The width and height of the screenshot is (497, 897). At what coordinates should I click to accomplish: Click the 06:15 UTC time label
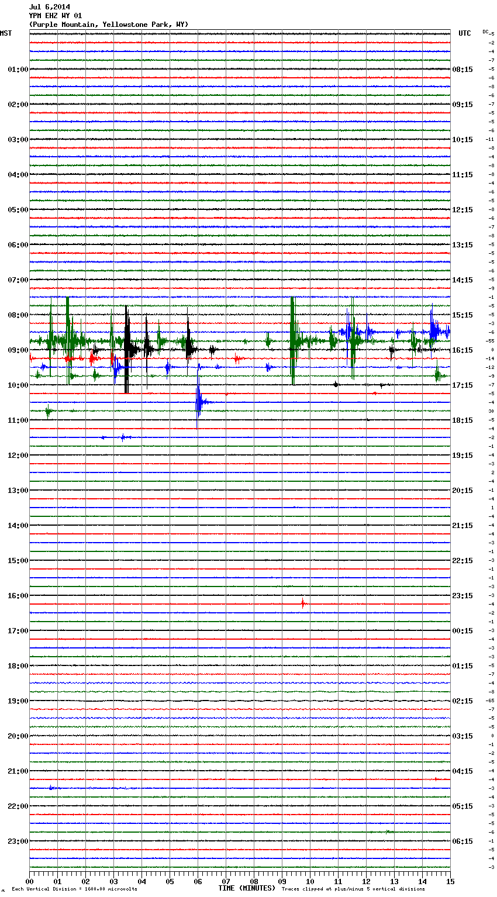coord(463,841)
